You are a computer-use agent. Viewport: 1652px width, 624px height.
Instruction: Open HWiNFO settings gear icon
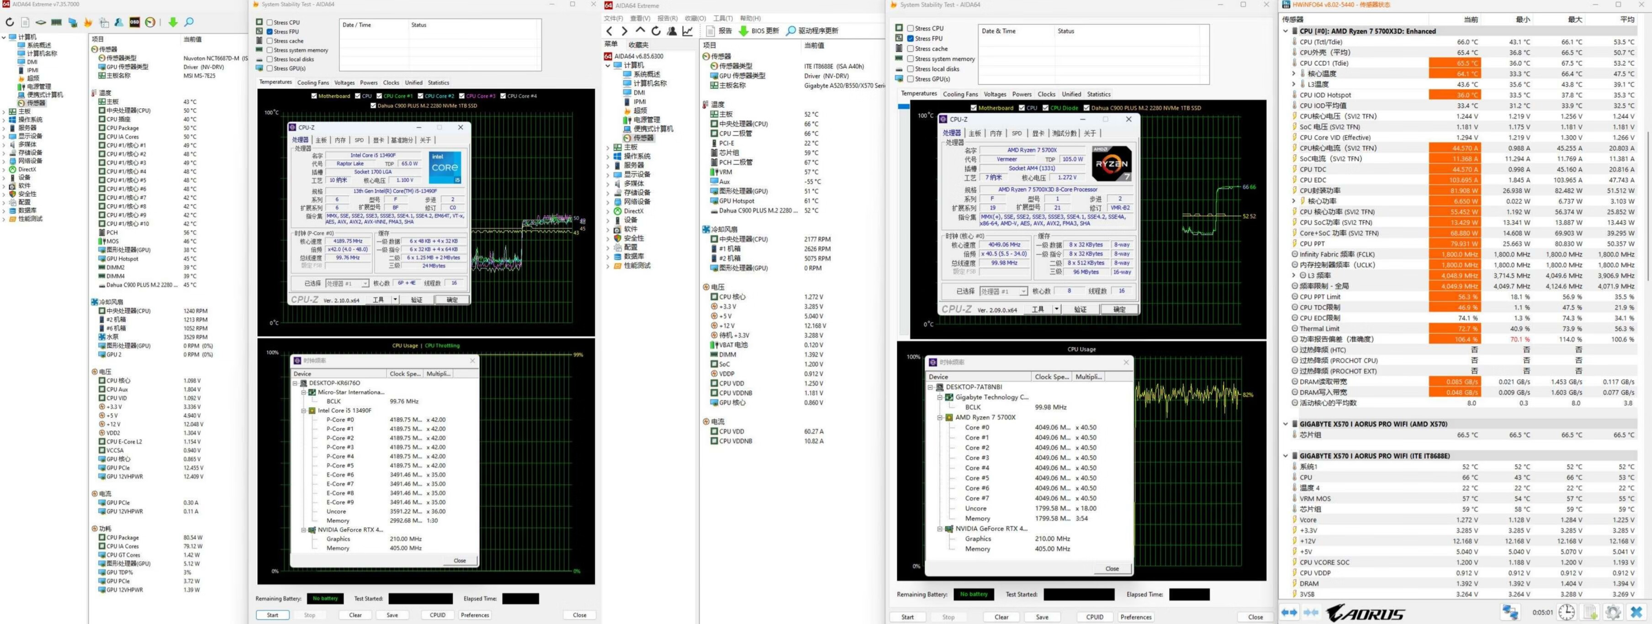(1613, 612)
